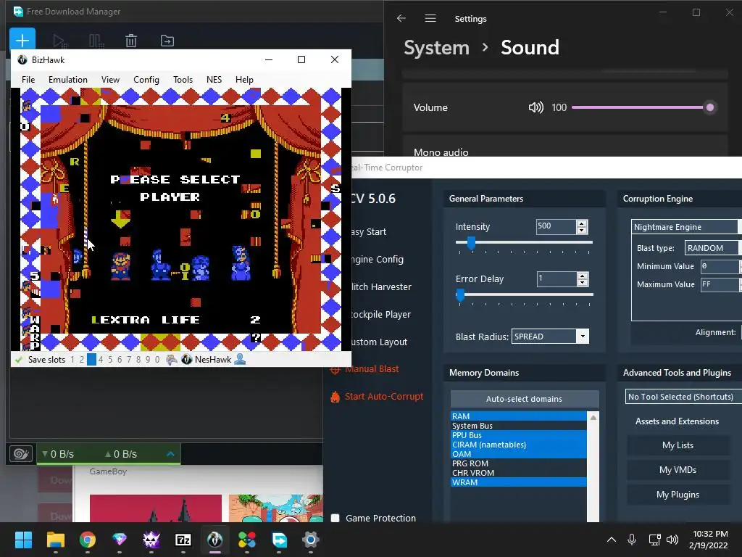Image resolution: width=742 pixels, height=557 pixels.
Task: Click the move-to-folder icon
Action: point(167,41)
